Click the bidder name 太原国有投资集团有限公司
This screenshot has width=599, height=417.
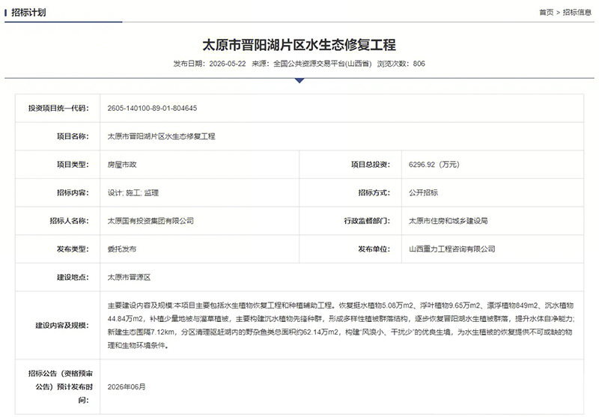(x=150, y=221)
